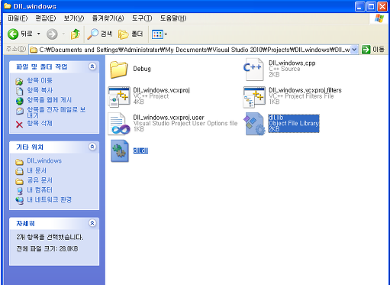This screenshot has width=390, height=285.
Task: Click the globe web publish icon
Action: (20, 101)
